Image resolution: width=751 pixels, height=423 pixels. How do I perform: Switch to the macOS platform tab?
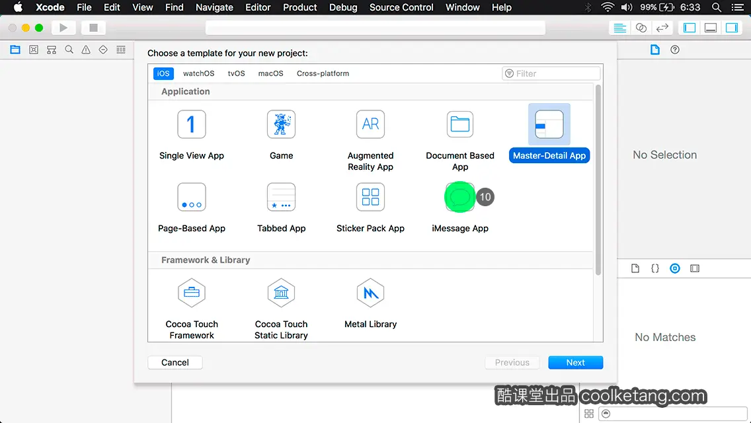tap(270, 73)
